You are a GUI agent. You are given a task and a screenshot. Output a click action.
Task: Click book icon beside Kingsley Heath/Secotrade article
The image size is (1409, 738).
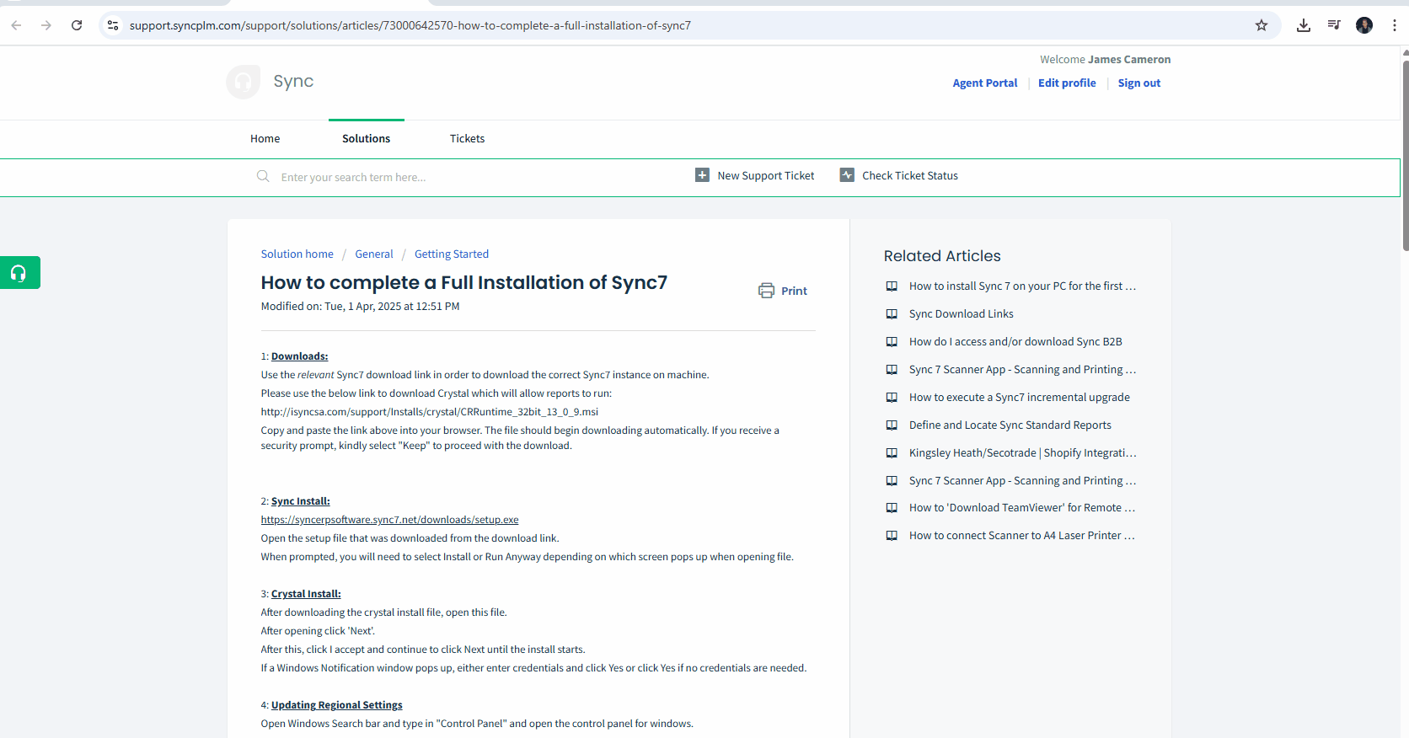(892, 453)
